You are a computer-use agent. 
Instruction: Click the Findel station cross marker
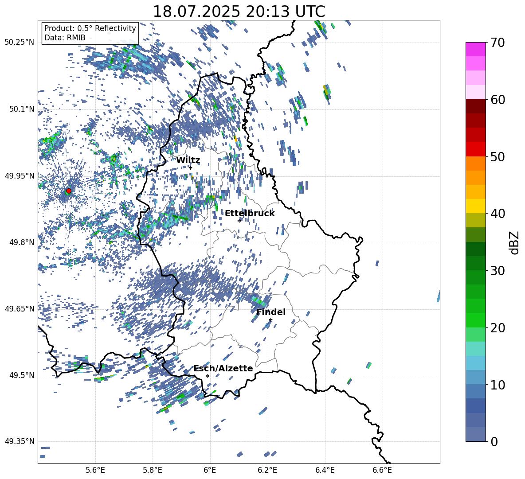coord(270,320)
